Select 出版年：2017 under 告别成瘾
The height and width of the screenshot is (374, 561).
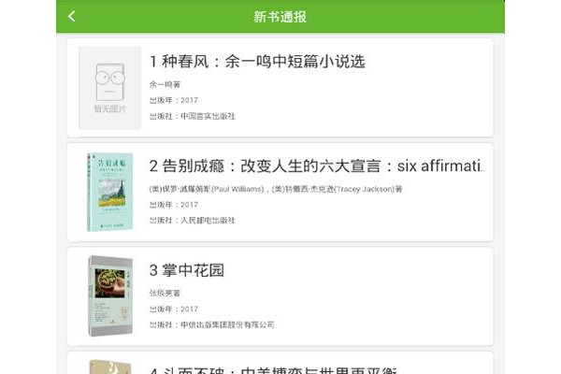click(174, 205)
